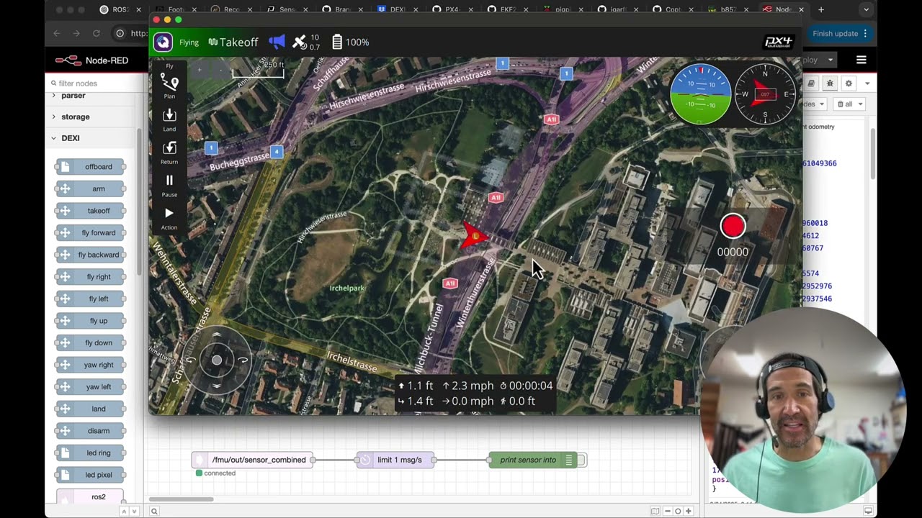The image size is (922, 518).
Task: Select the led ring palette node
Action: tap(91, 453)
